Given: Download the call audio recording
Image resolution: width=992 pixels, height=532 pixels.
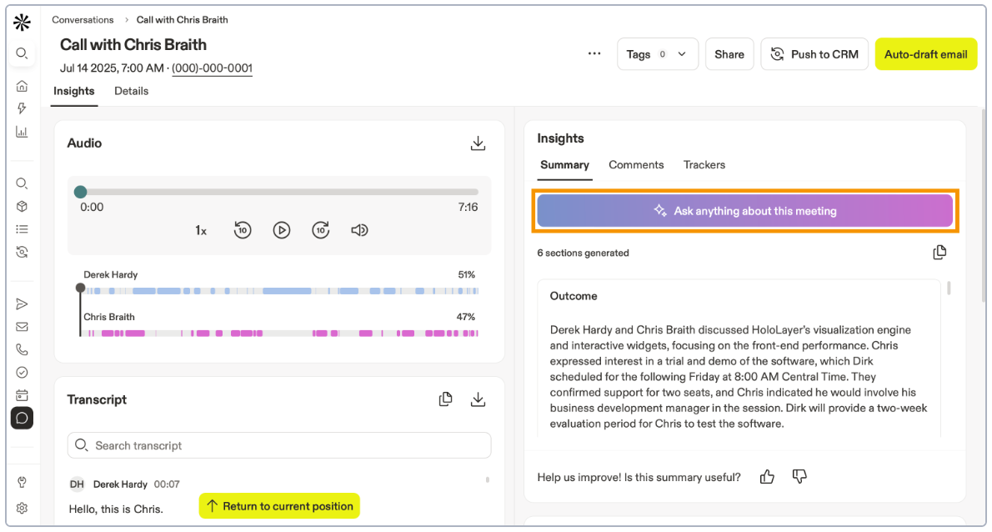Looking at the screenshot, I should click(x=478, y=143).
